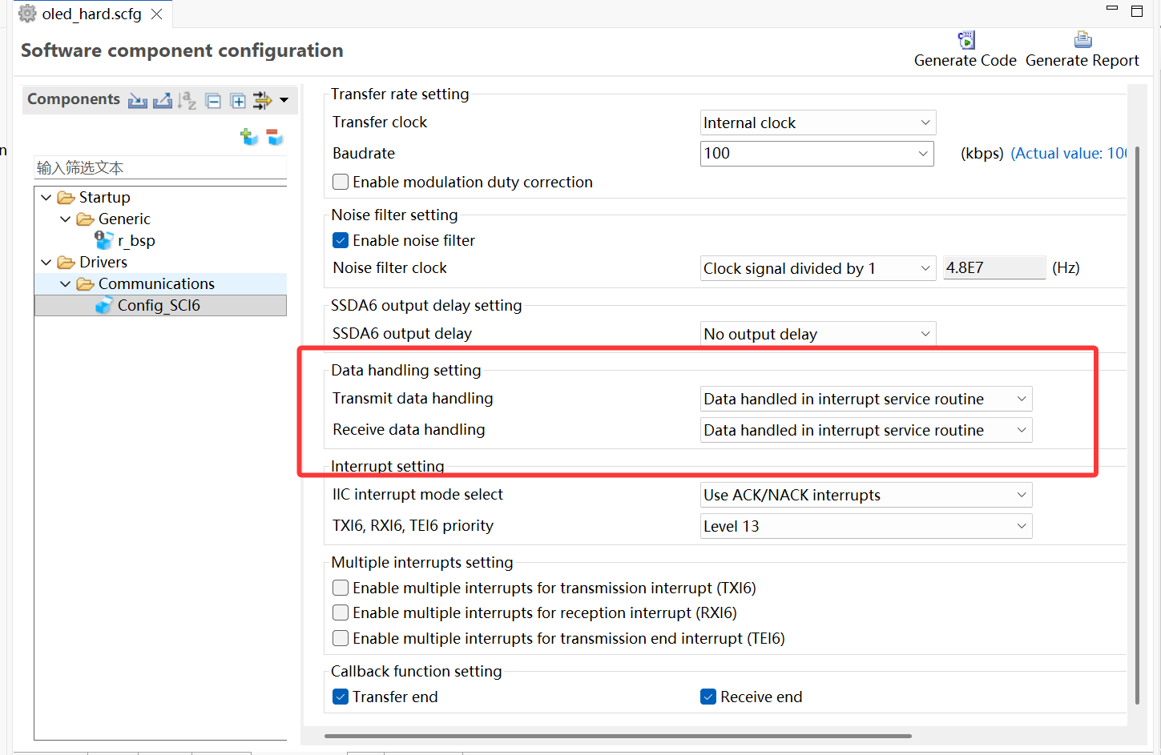The image size is (1161, 755).
Task: Minimize the editor view
Action: coord(1112,8)
